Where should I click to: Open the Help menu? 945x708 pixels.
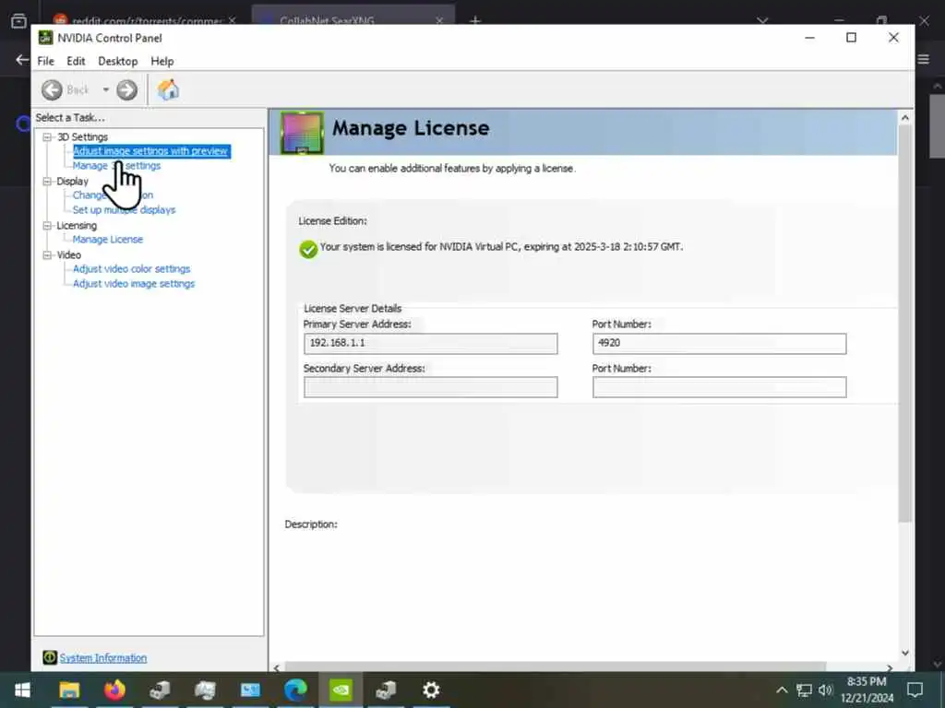pyautogui.click(x=162, y=62)
